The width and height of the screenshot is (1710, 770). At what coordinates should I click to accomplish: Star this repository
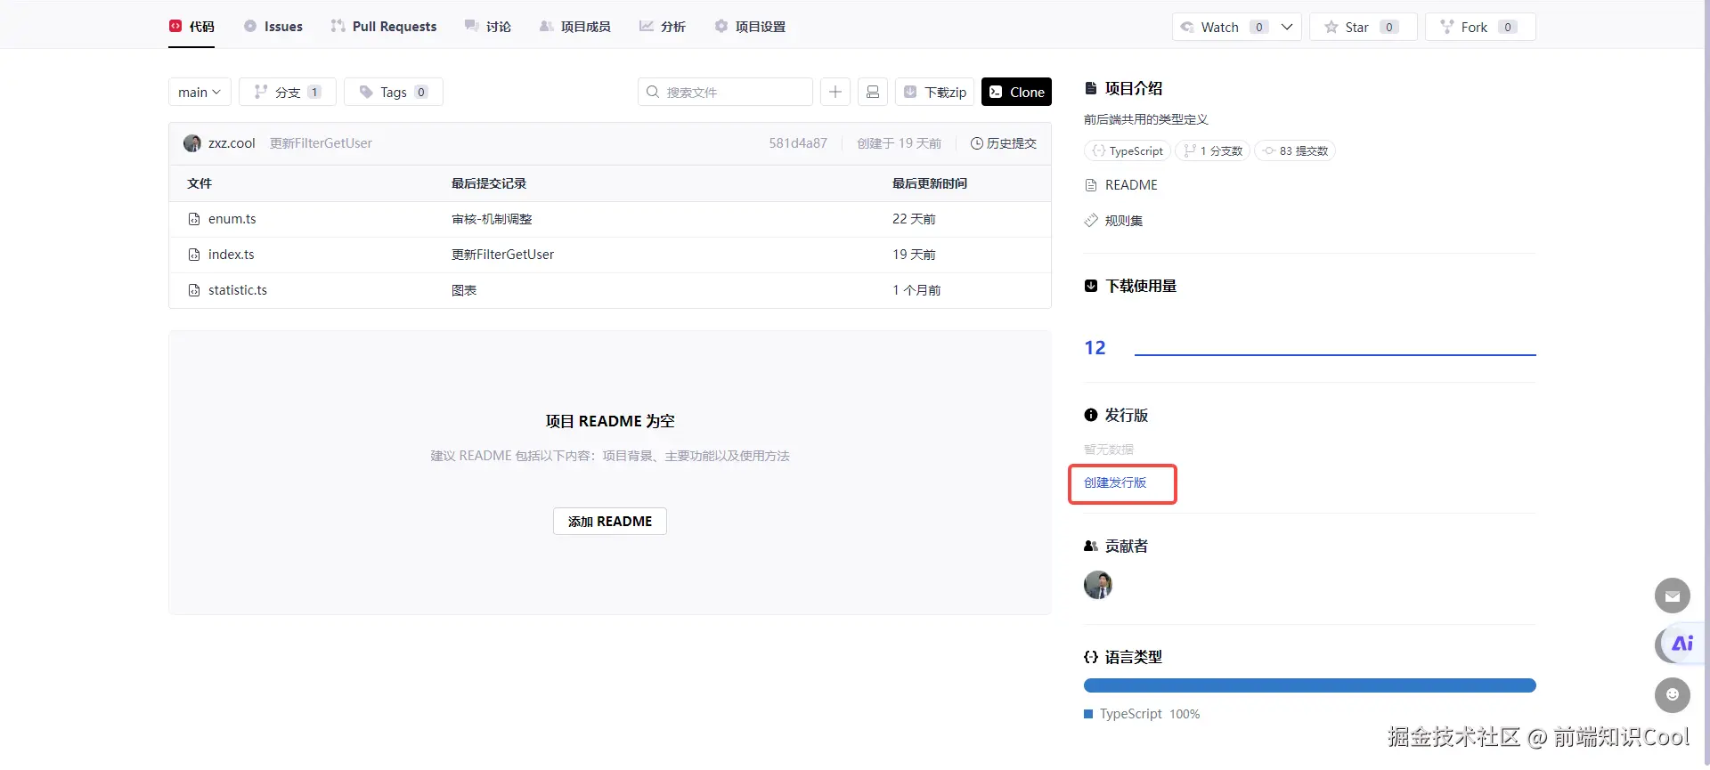[x=1363, y=27]
